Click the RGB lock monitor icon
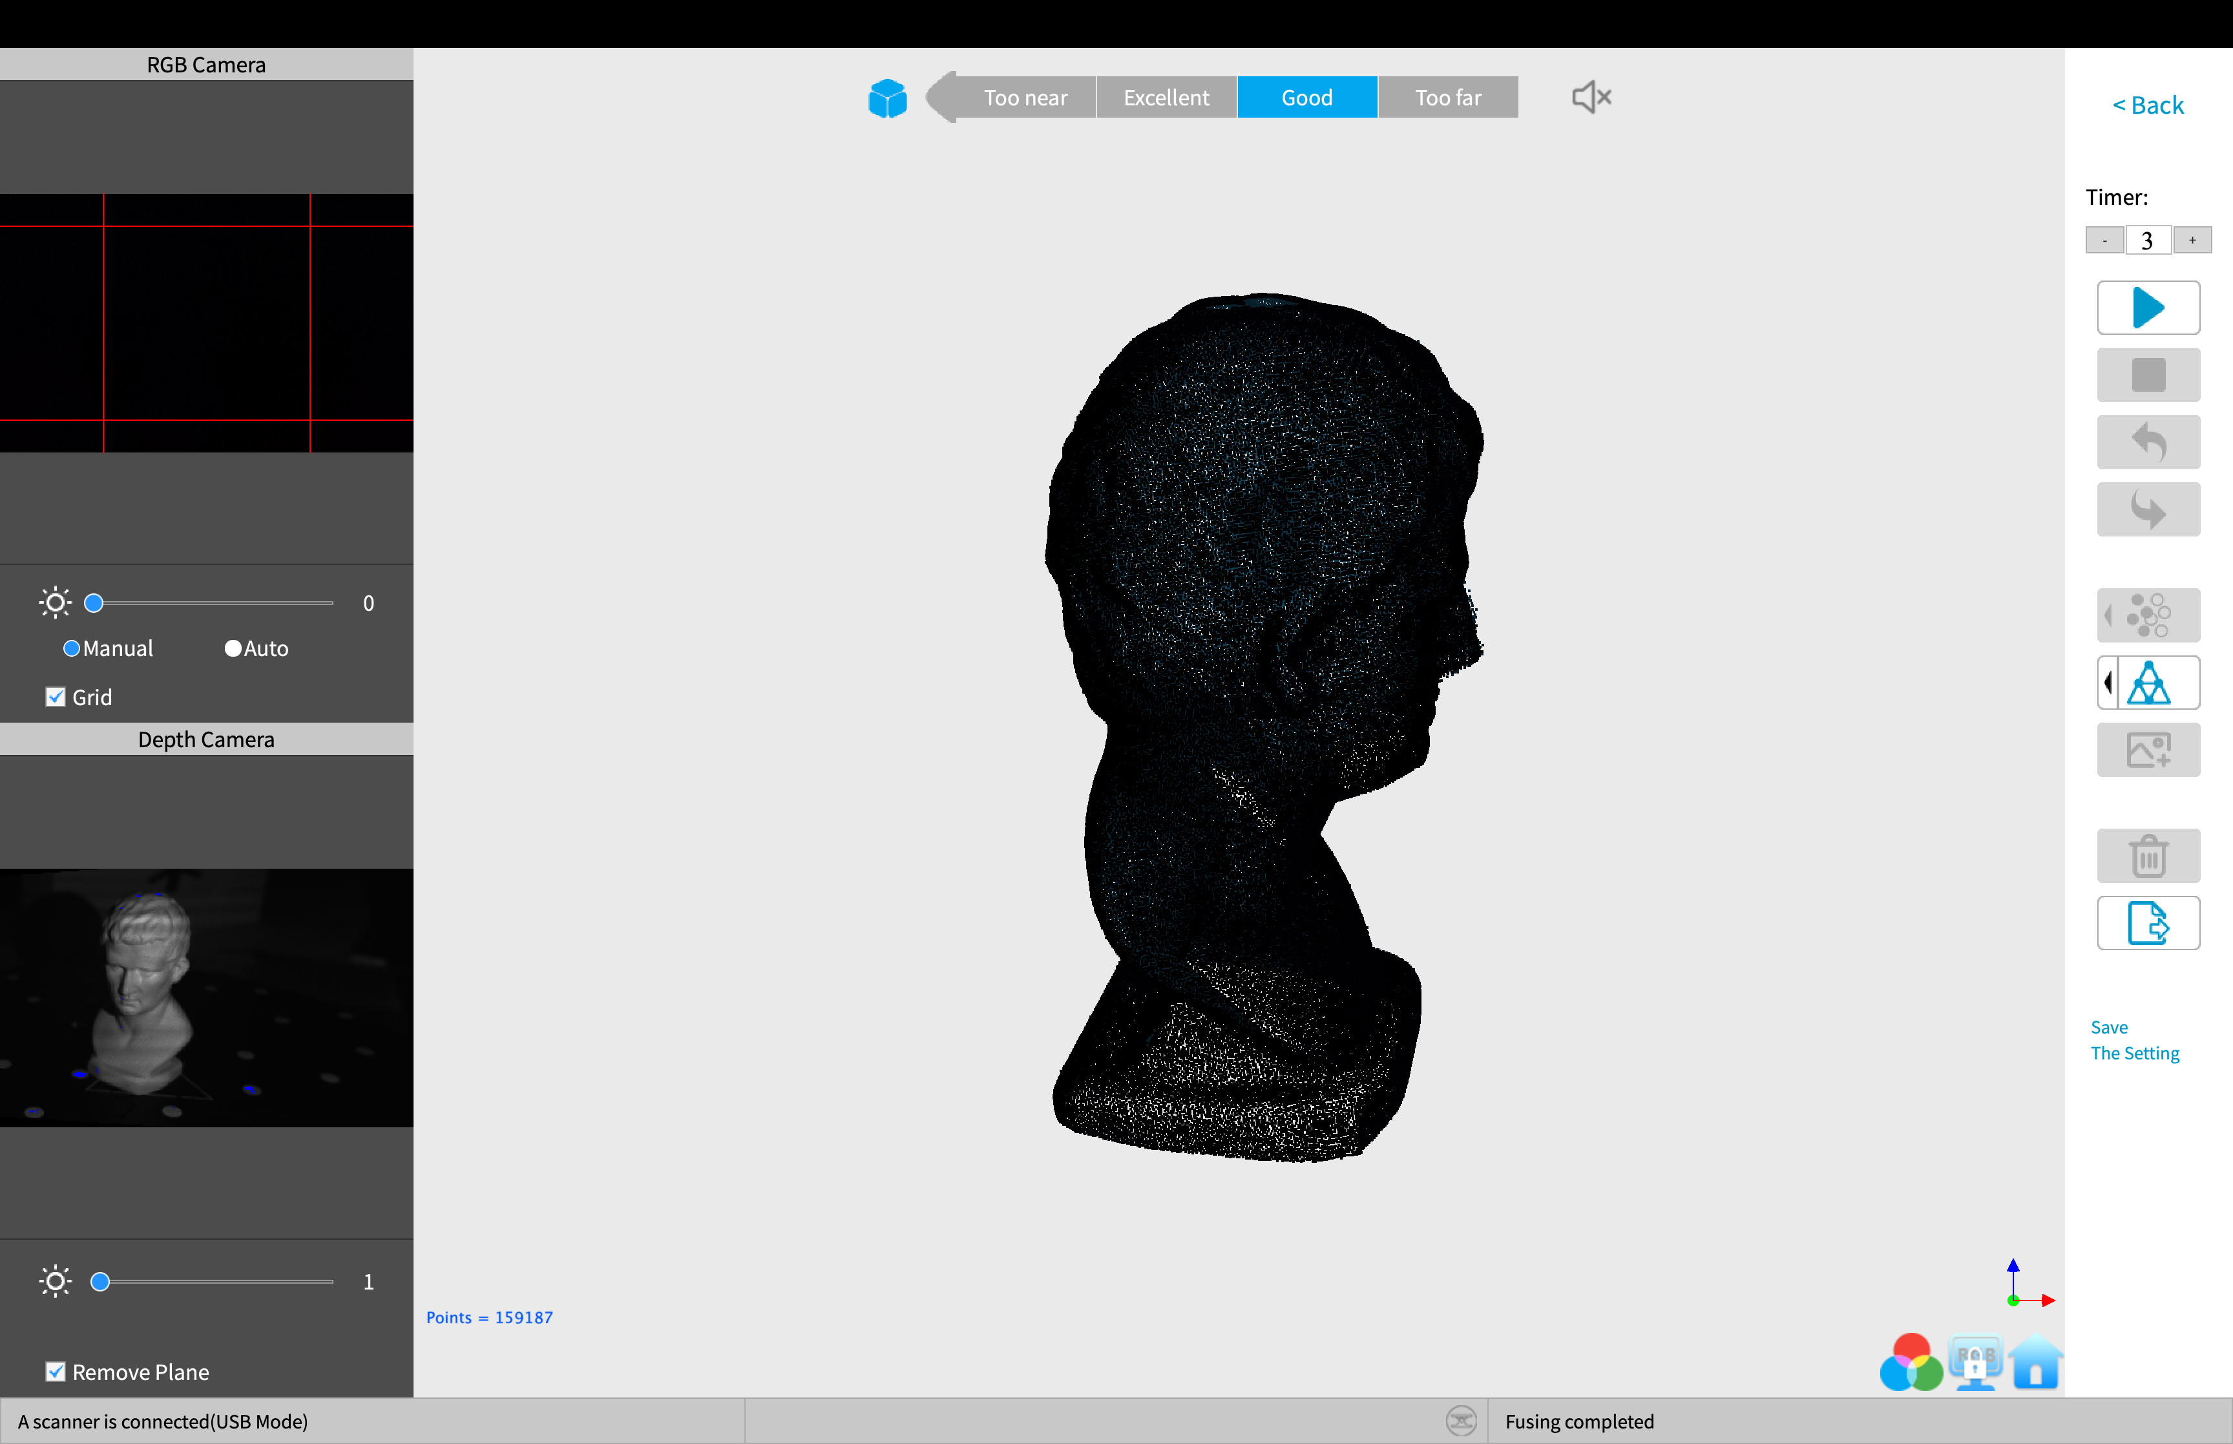The image size is (2233, 1444). click(x=1975, y=1363)
